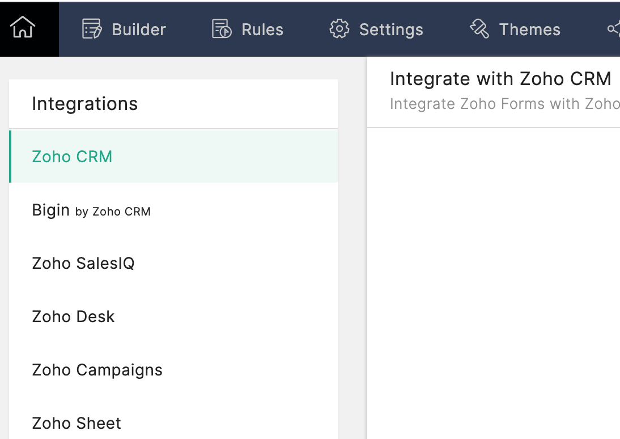Open the Builder tab
Screen dimensions: 620x439
(x=124, y=29)
